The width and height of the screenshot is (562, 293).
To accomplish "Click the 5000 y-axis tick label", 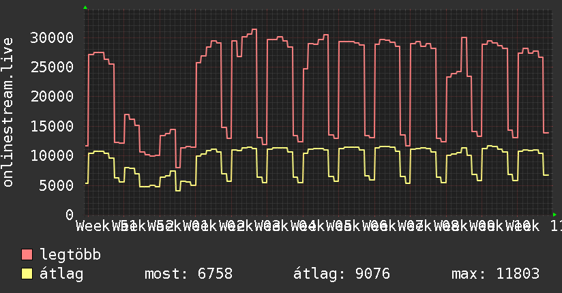I will [56, 185].
